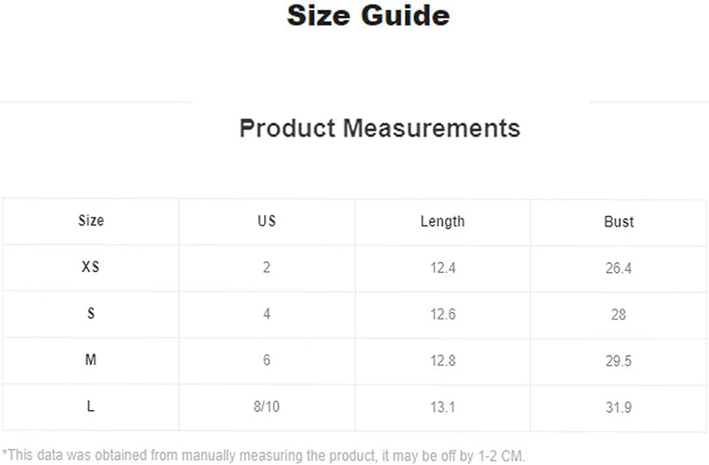The width and height of the screenshot is (709, 465).
Task: Click the M size row label
Action: (x=91, y=360)
